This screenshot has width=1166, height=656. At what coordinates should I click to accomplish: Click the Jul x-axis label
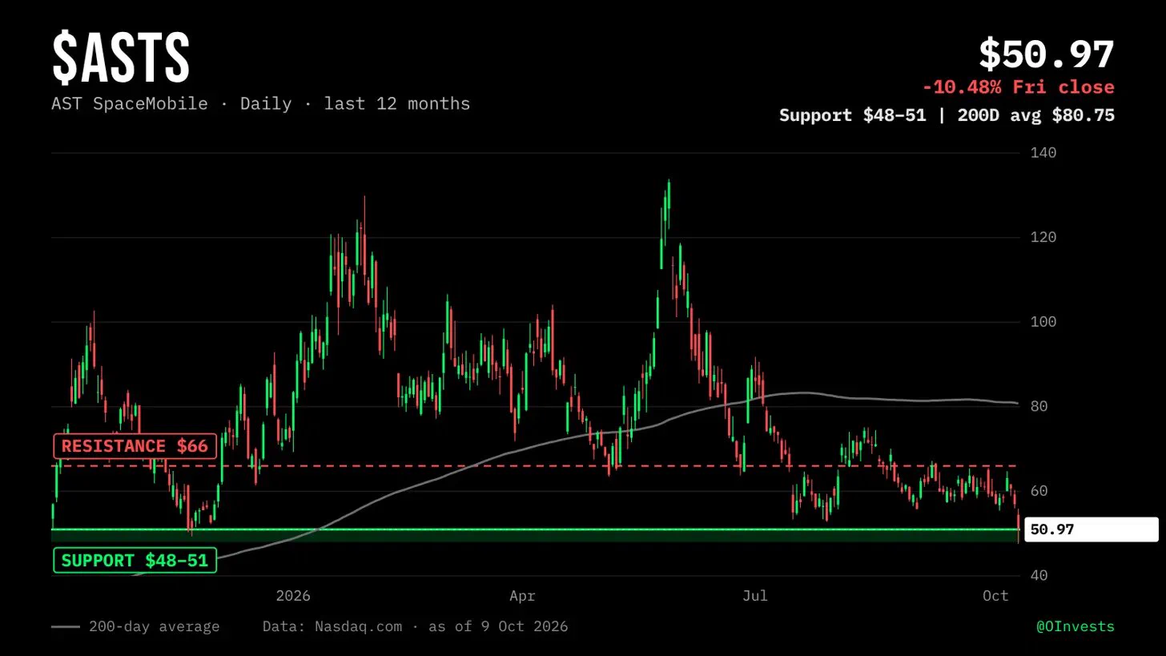(755, 596)
